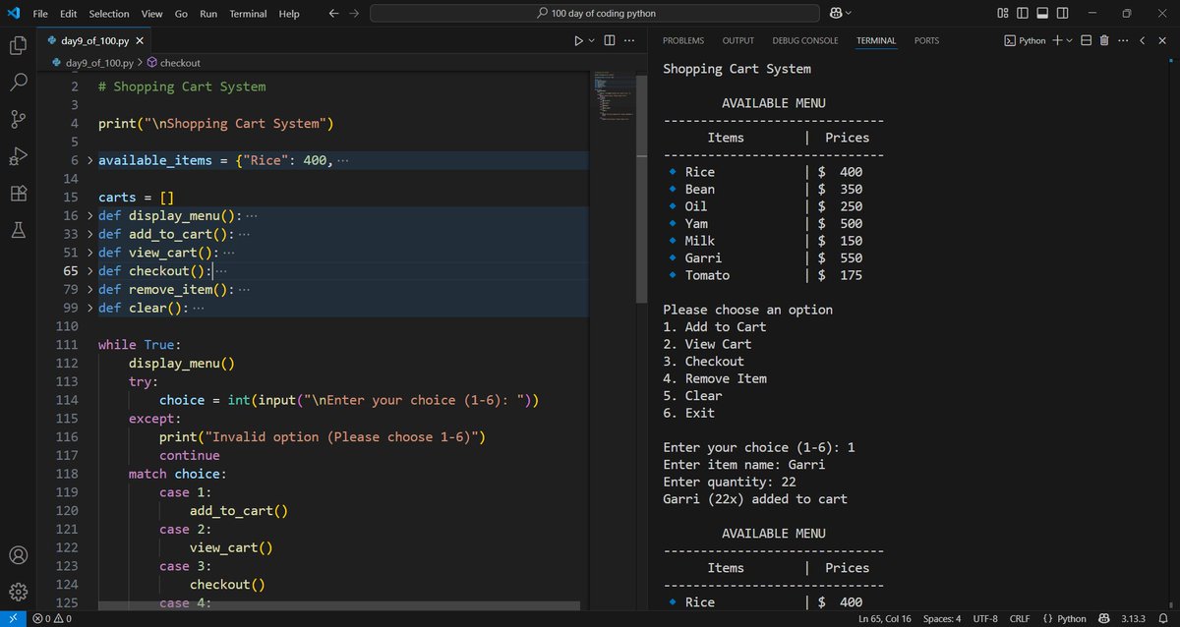Open the Run menu
This screenshot has height=627, width=1180.
coord(208,14)
